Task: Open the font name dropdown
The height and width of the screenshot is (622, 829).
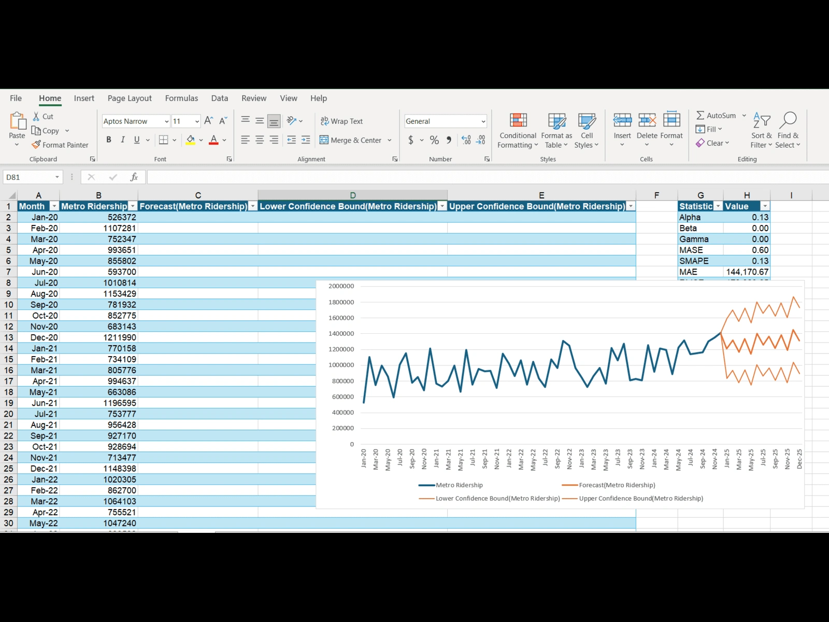Action: click(x=166, y=121)
